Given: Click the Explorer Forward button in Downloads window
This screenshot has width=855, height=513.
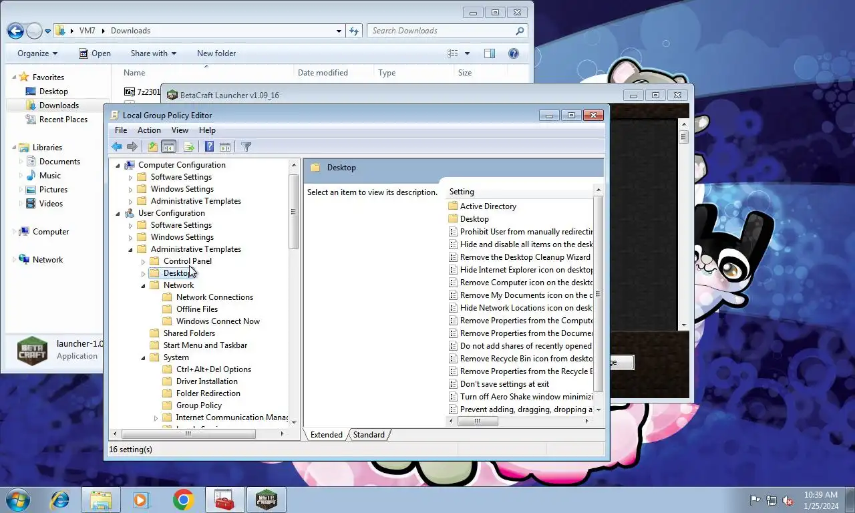Looking at the screenshot, I should pyautogui.click(x=33, y=31).
